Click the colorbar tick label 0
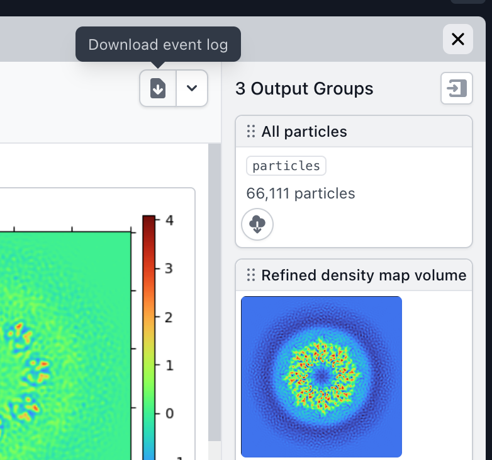Viewport: 492px width, 460px height. tap(169, 413)
